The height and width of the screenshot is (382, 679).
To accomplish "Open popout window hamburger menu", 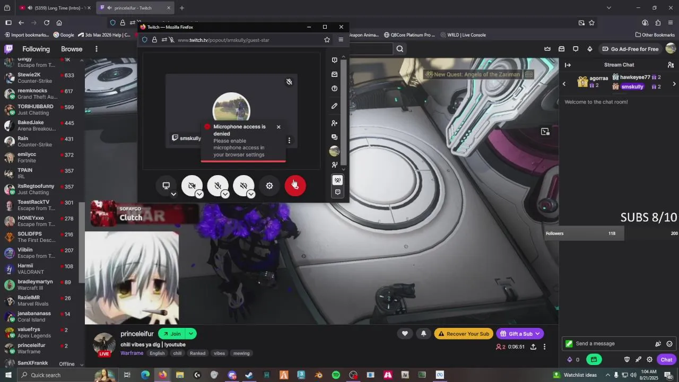I will tap(341, 40).
